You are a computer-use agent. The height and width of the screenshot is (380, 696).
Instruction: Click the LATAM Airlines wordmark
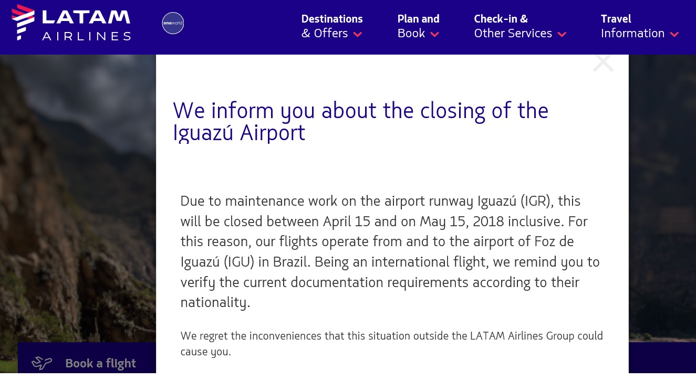(86, 25)
